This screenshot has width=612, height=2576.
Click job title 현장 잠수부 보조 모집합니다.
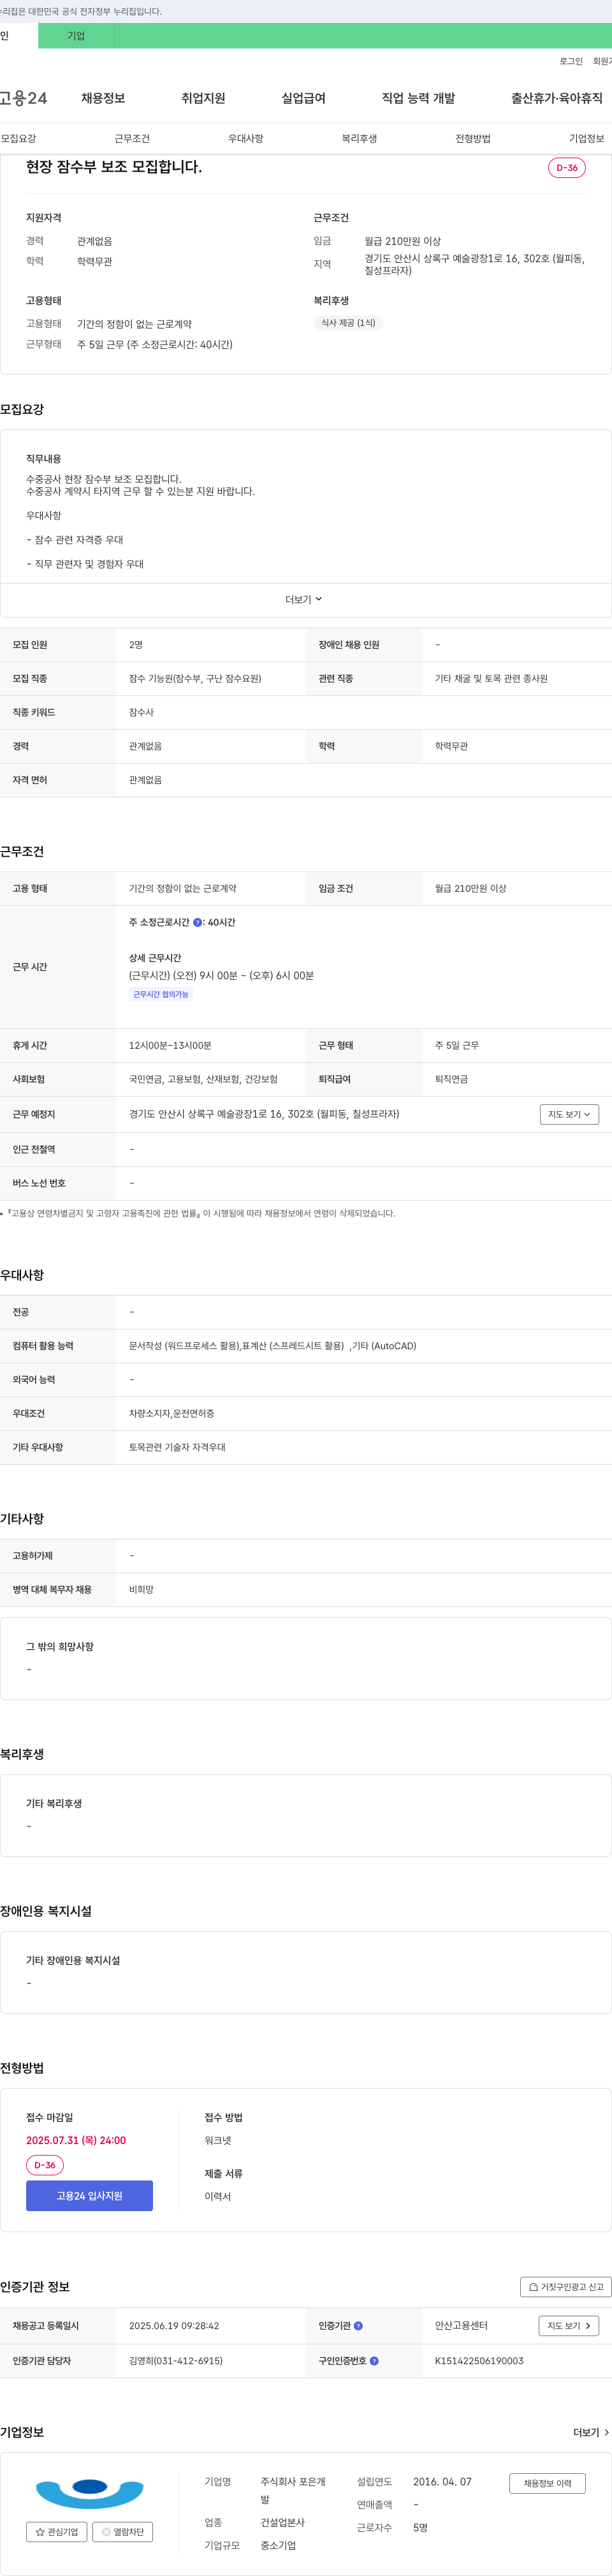tap(114, 167)
